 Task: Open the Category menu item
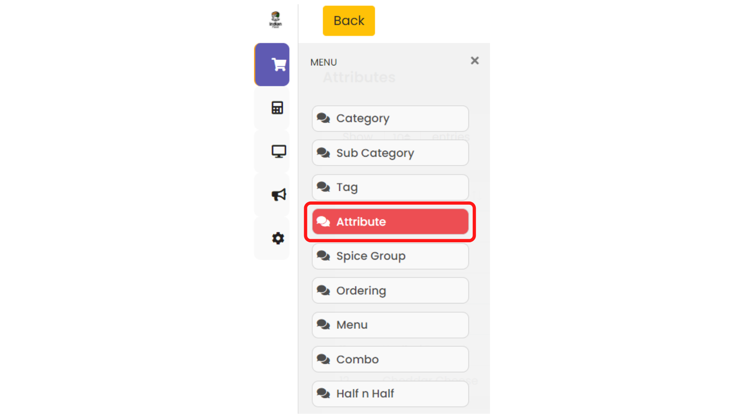click(390, 118)
